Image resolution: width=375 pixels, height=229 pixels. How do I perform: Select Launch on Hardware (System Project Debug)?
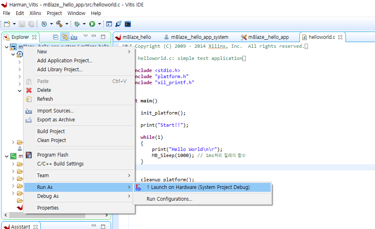202,187
